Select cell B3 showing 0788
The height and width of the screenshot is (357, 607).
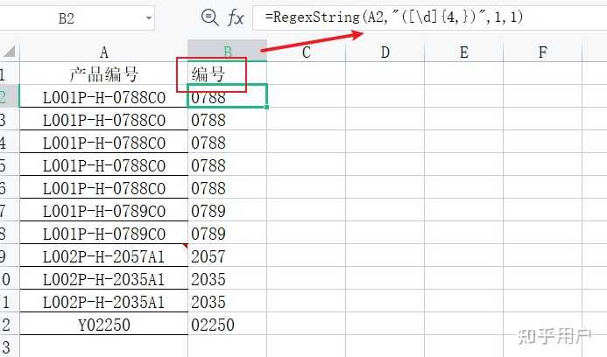227,119
